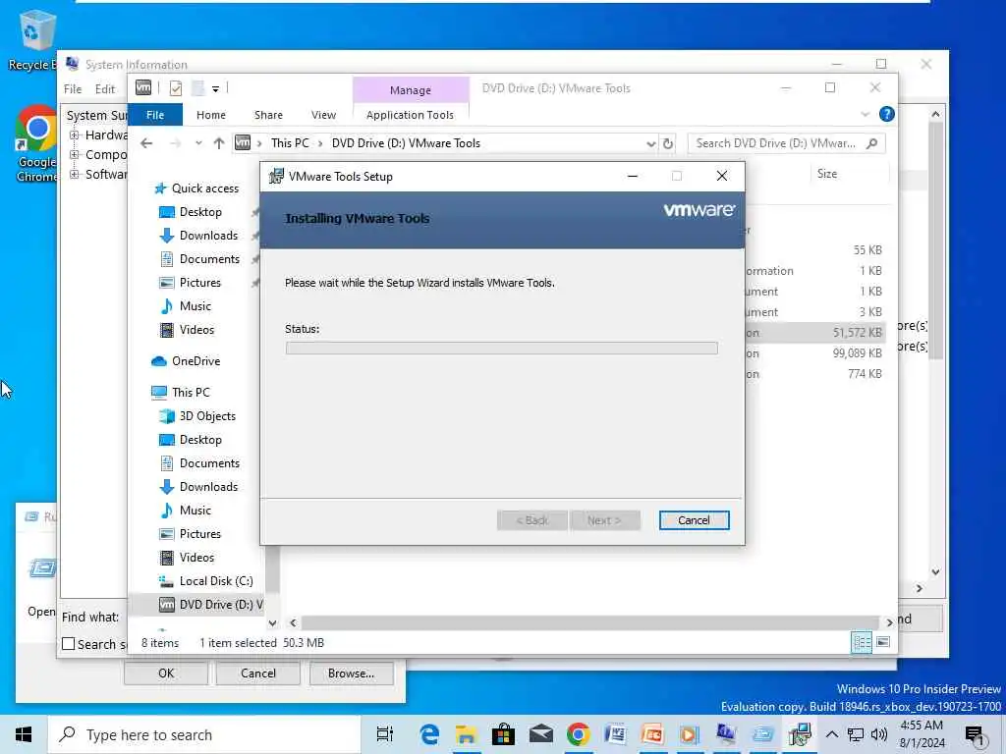Click the Manage contextual tab
The image size is (1006, 754).
(411, 90)
